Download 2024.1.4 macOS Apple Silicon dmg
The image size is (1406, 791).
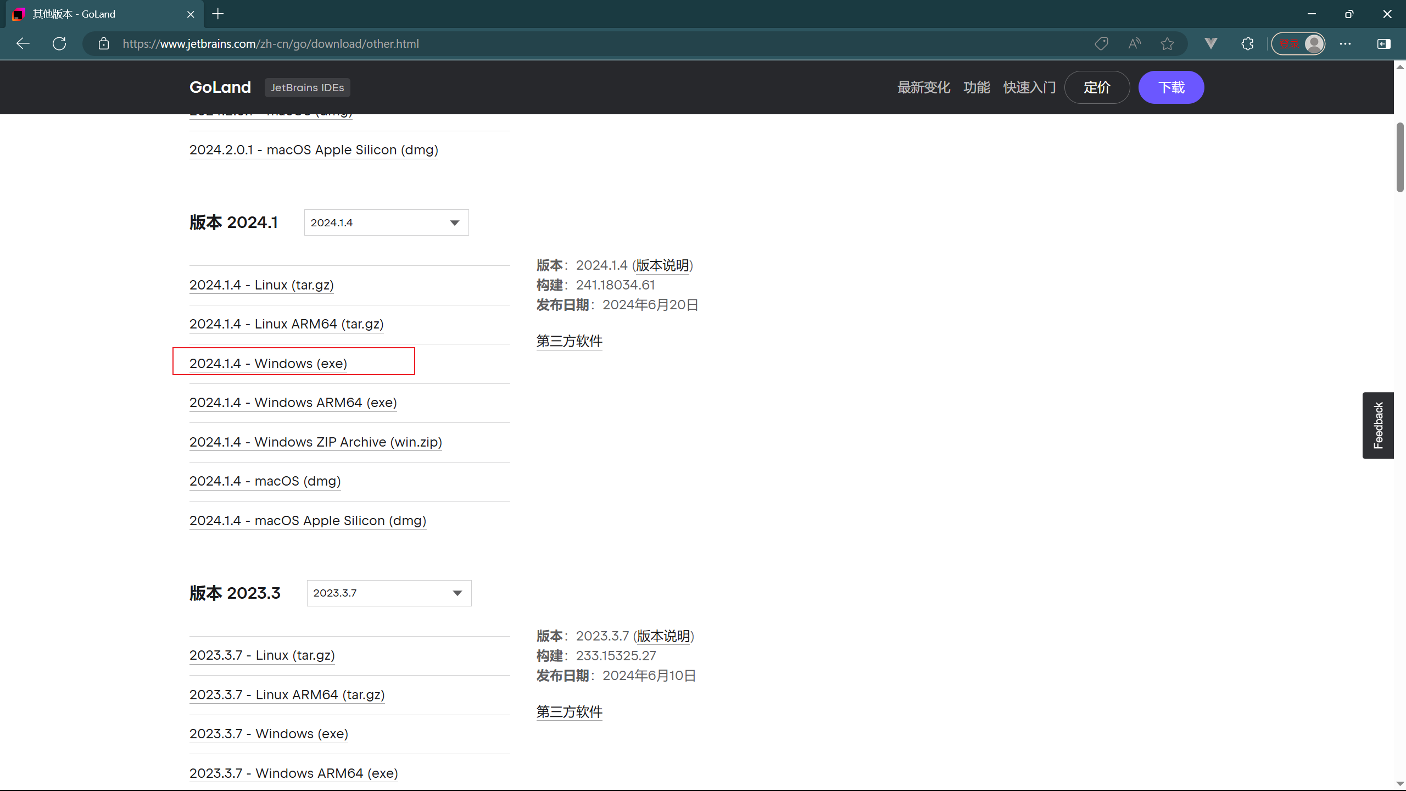click(308, 521)
